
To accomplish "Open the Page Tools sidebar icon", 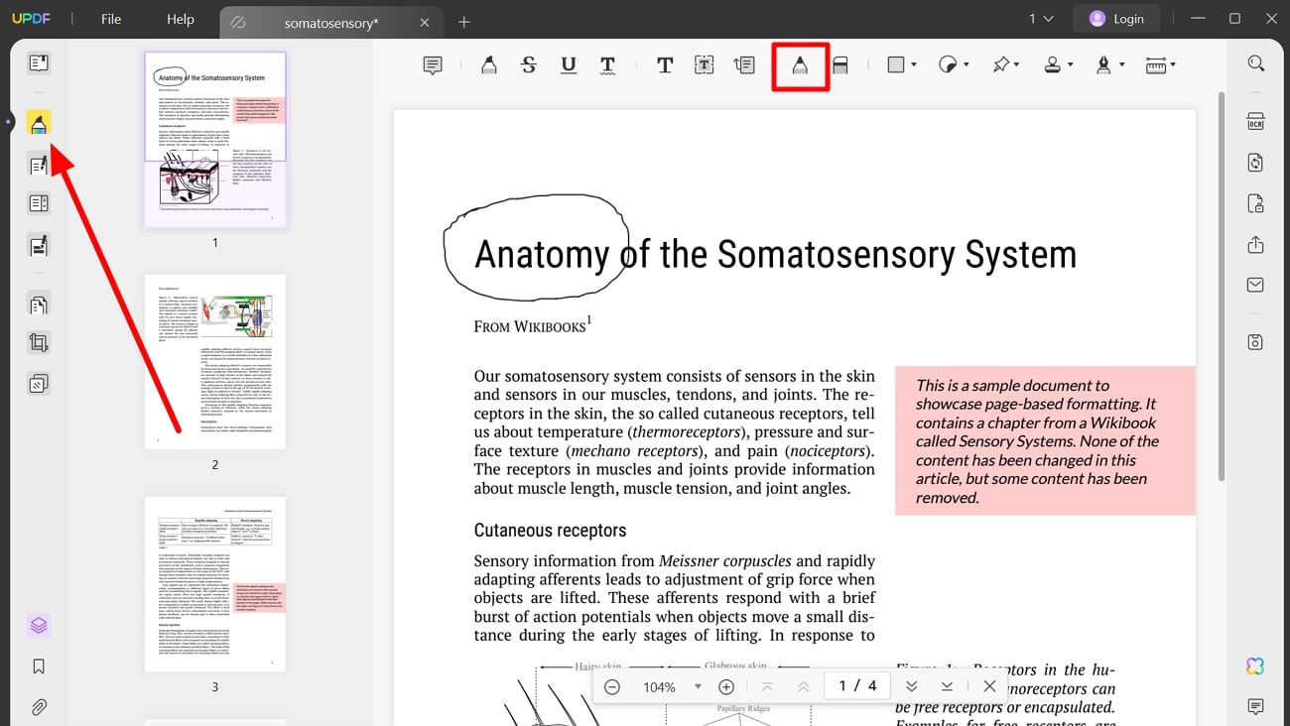I will tap(39, 384).
